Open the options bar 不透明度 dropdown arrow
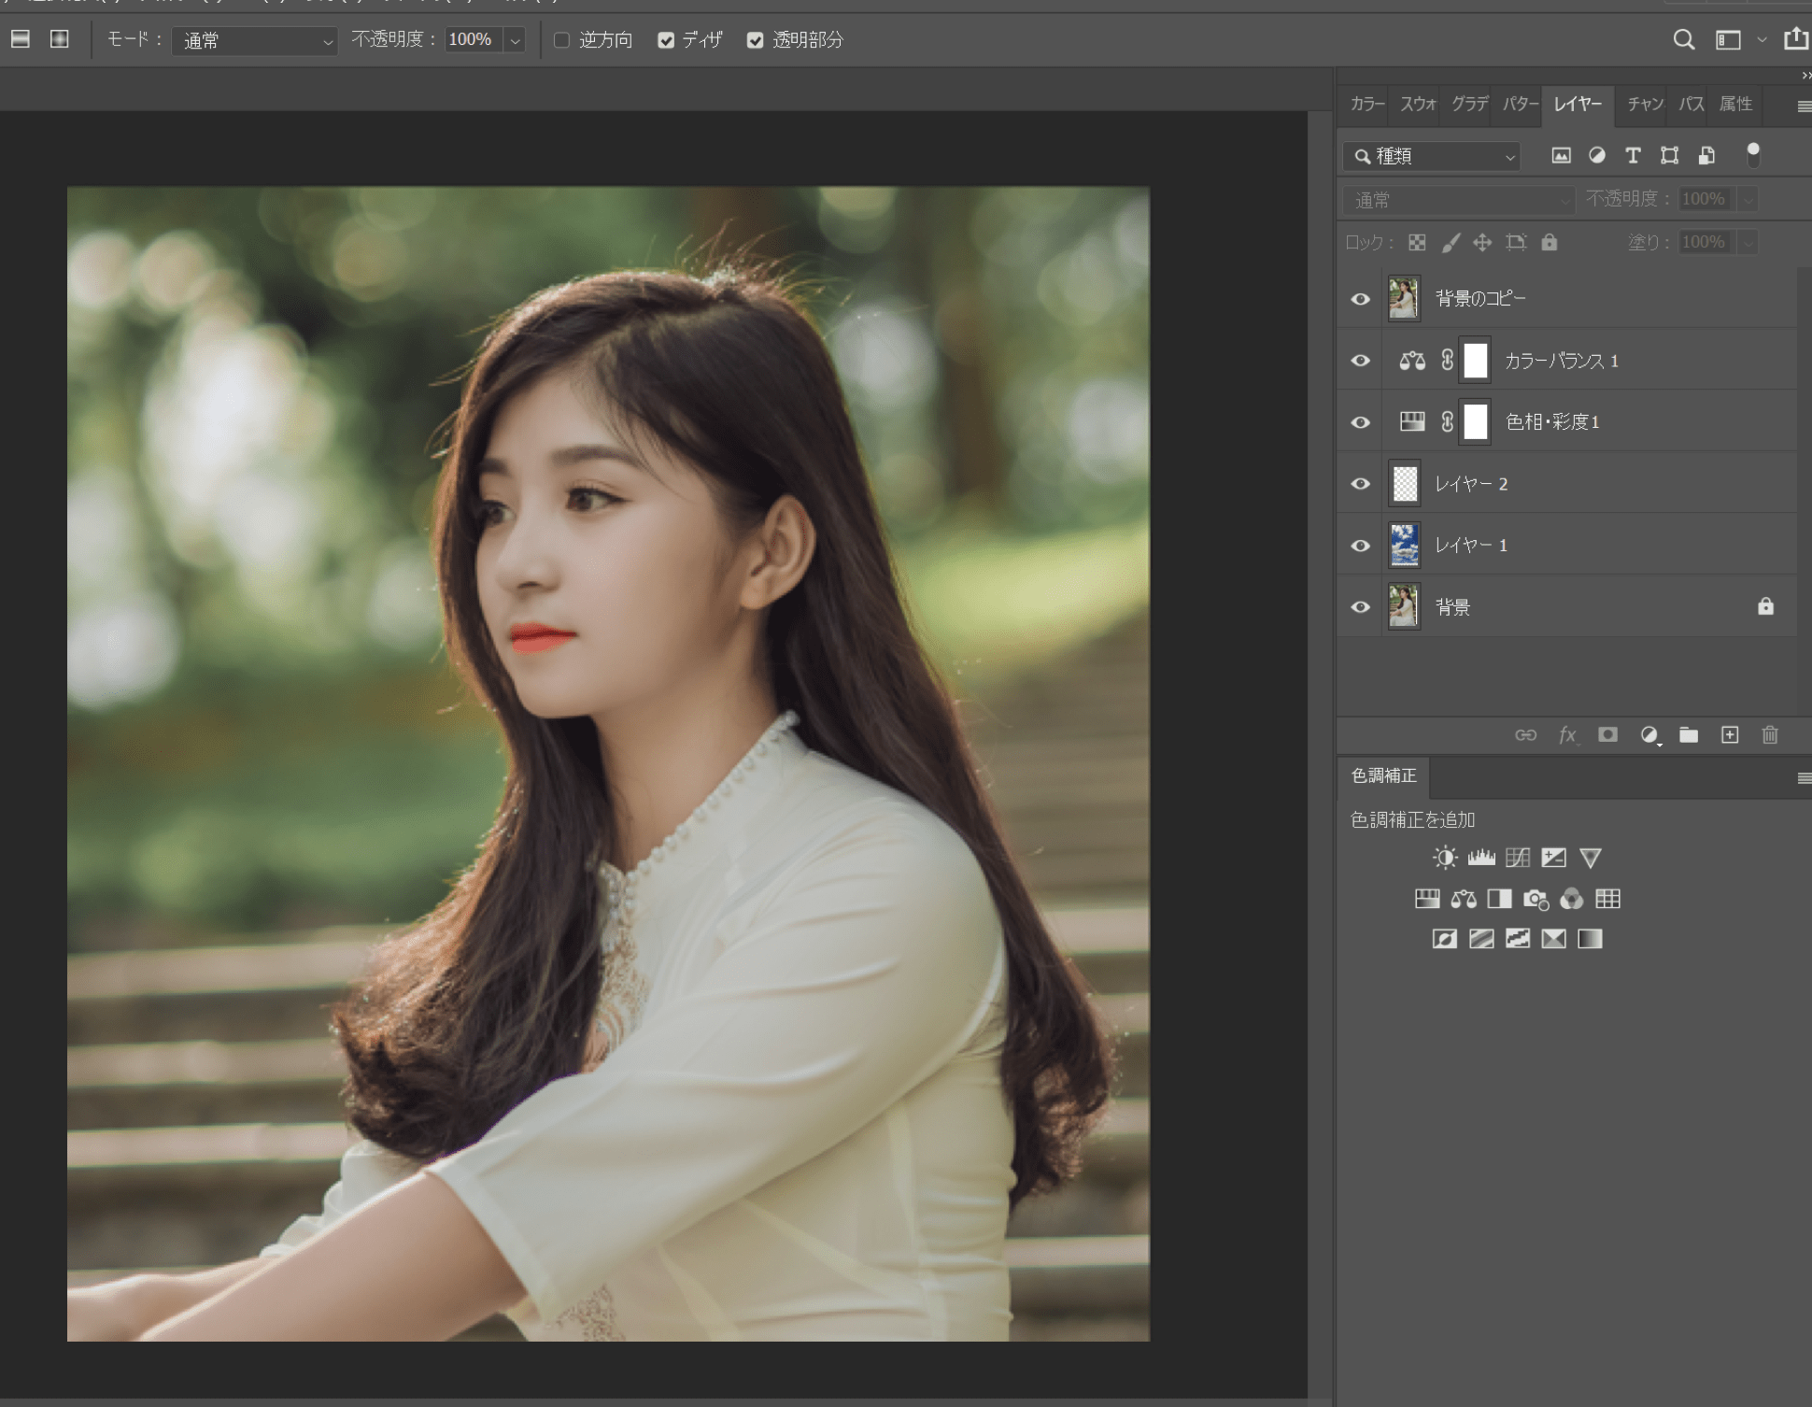 pos(515,40)
